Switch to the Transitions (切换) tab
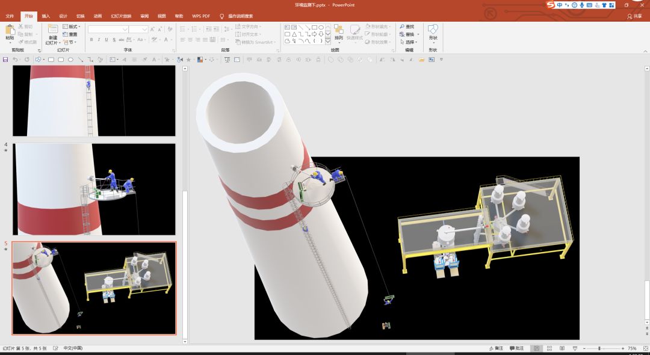Screen dimensions: 650x355 click(81, 16)
